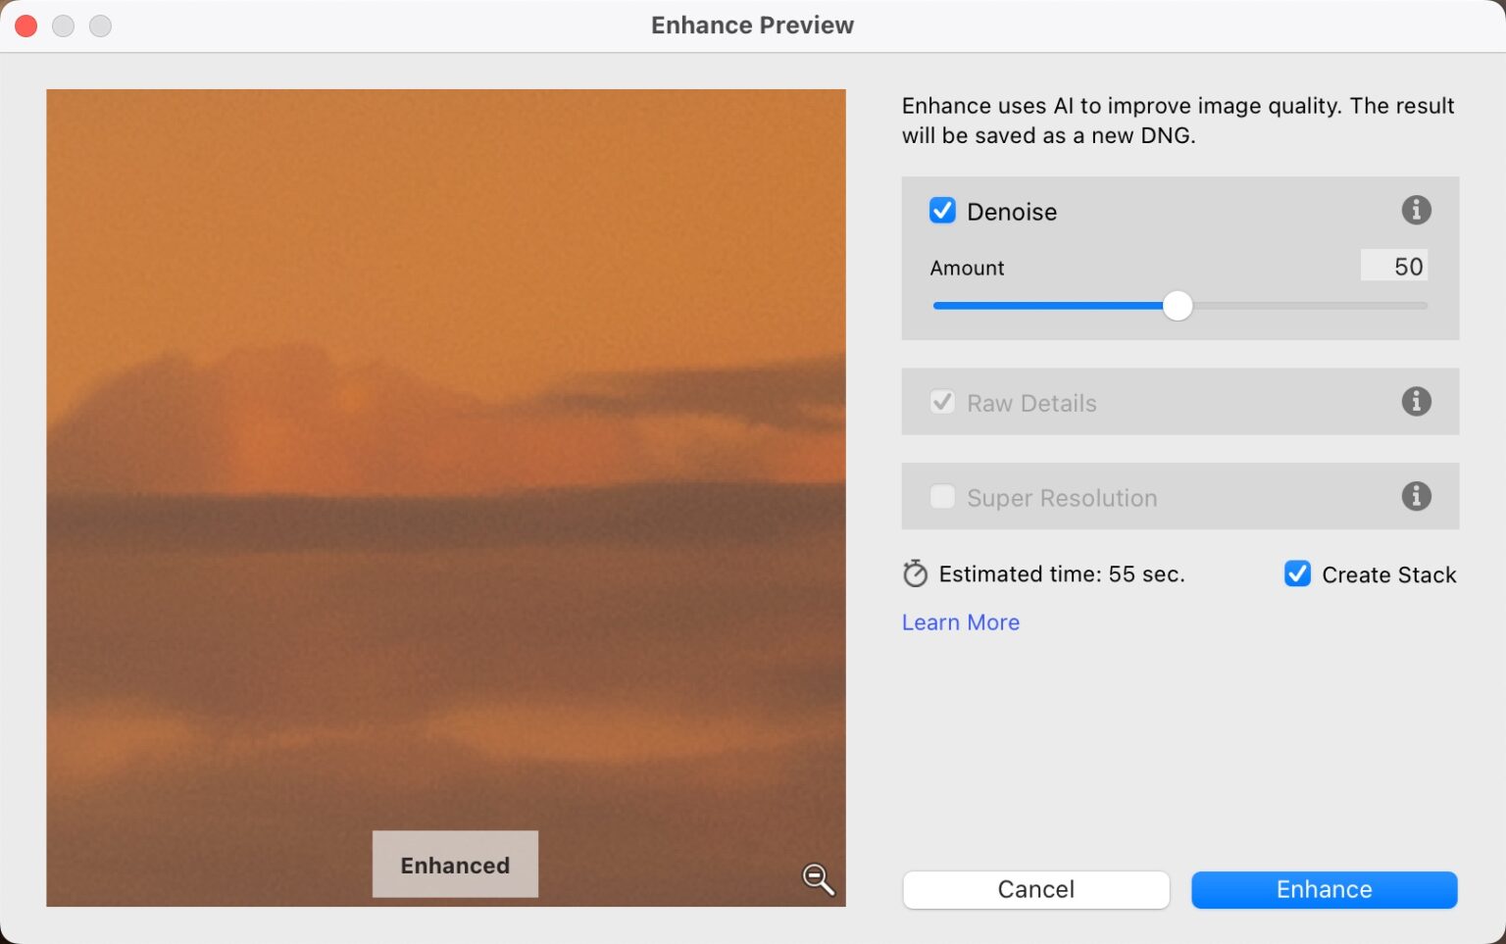1506x944 pixels.
Task: View info for Raw Details
Action: click(x=1416, y=401)
